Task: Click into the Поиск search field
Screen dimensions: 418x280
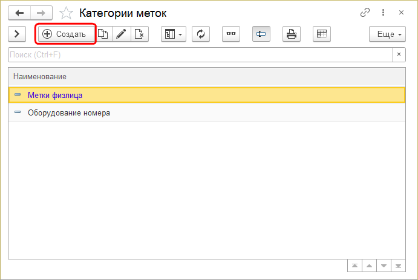Action: click(x=200, y=55)
